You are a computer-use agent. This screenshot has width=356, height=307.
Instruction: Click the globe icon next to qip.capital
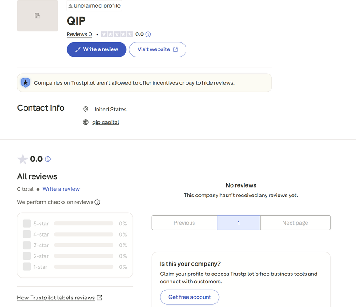(85, 123)
